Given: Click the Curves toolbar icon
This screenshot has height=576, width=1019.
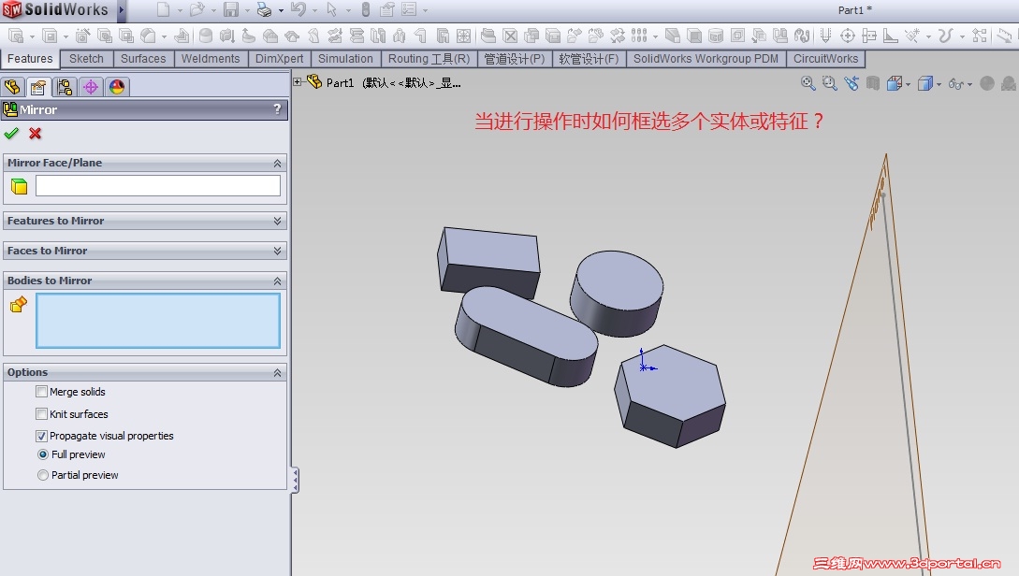Looking at the screenshot, I should click(946, 36).
